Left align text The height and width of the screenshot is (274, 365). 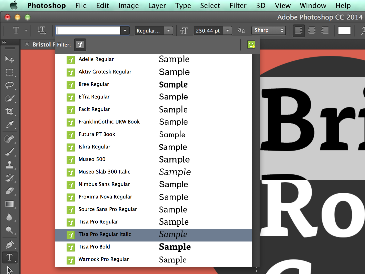click(299, 30)
